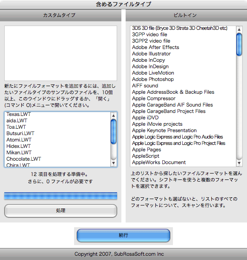
Task: Click the blue thumb of the built-in scrollbar
Action: click(239, 44)
